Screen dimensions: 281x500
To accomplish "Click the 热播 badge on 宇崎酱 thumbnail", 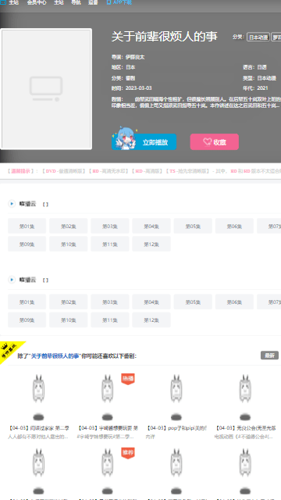I will [x=128, y=379].
